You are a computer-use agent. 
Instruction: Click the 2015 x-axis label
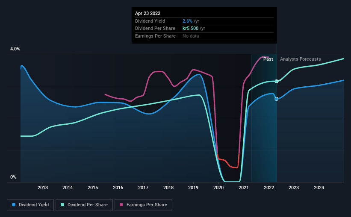pos(93,188)
